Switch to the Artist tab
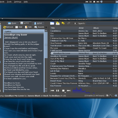Viewport: 118px width, 118px height. point(38,23)
